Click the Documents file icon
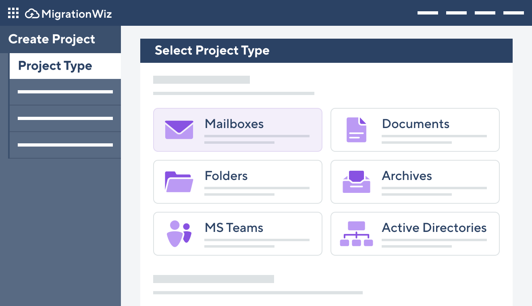Viewport: 532px width, 306px height. point(356,130)
